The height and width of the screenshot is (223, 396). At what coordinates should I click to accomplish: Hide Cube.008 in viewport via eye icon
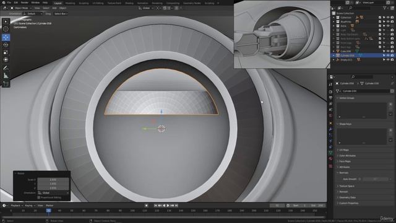point(388,51)
